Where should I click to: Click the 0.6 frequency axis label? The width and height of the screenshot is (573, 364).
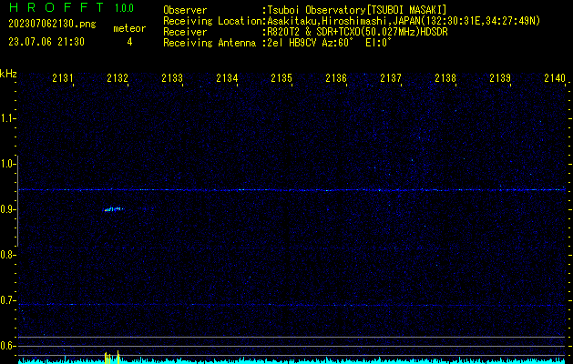coord(8,346)
